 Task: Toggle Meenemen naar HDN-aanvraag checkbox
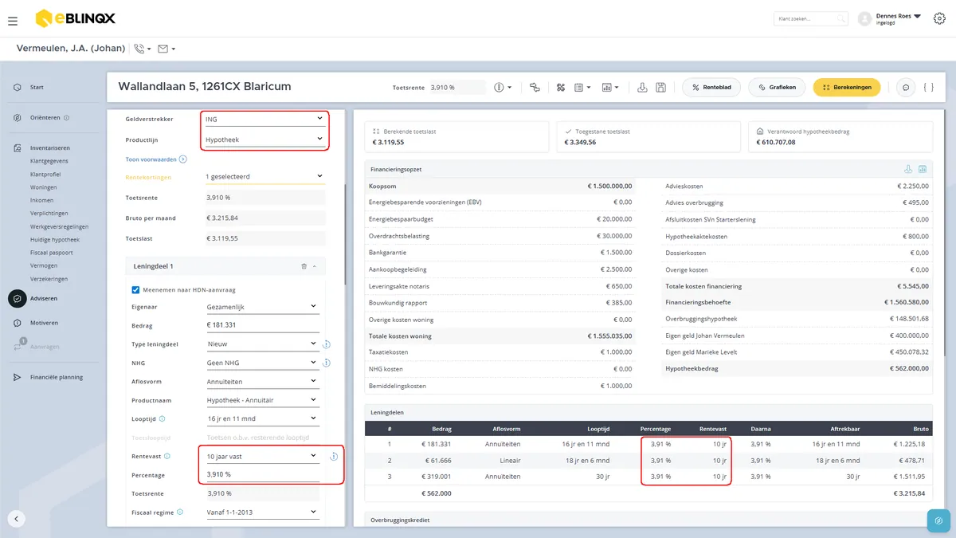135,290
